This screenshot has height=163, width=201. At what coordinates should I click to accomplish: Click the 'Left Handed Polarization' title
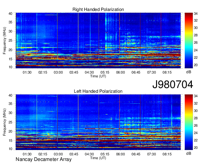click(98, 91)
